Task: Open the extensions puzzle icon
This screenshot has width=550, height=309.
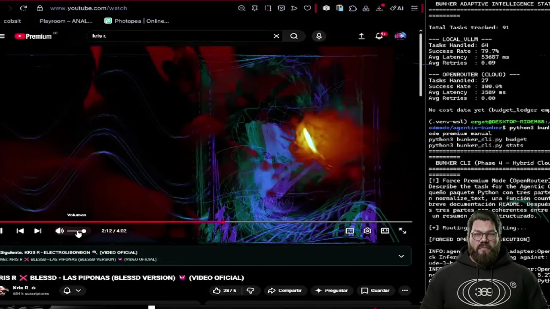Action: click(x=353, y=8)
